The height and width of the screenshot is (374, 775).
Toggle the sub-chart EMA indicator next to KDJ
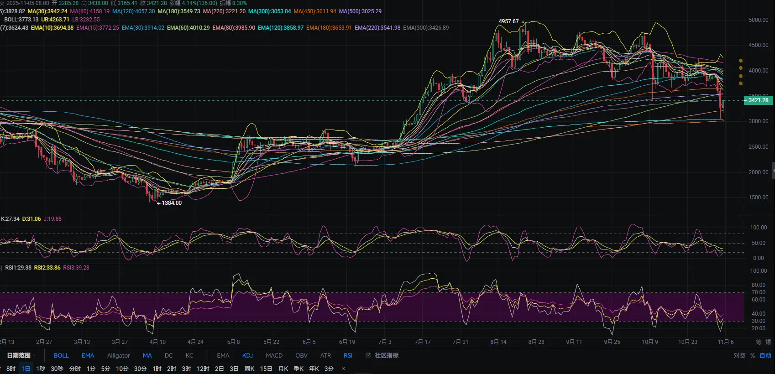point(223,355)
